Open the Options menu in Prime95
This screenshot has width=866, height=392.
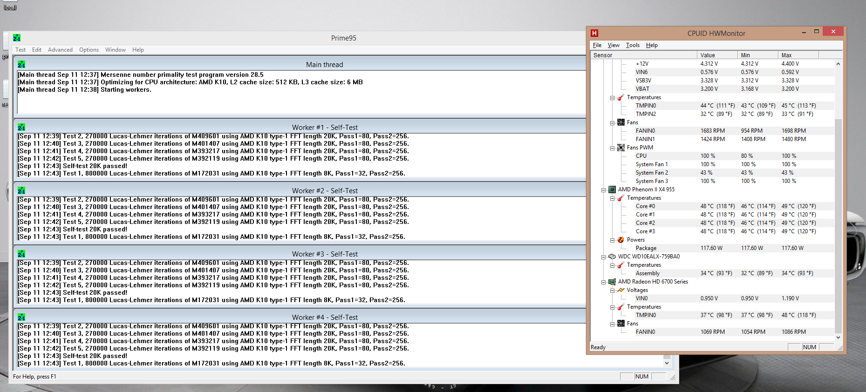[89, 50]
